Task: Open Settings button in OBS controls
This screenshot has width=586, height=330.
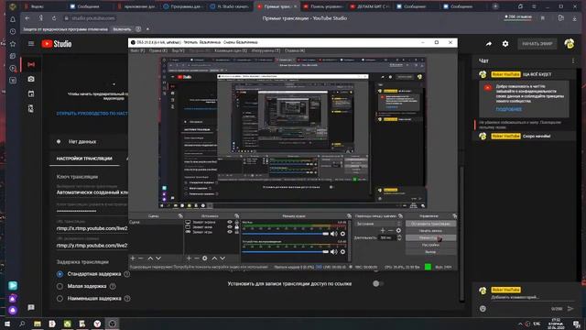Action: pyautogui.click(x=430, y=245)
